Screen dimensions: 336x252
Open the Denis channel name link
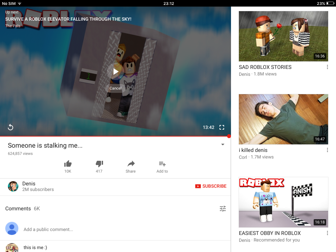[x=29, y=184]
